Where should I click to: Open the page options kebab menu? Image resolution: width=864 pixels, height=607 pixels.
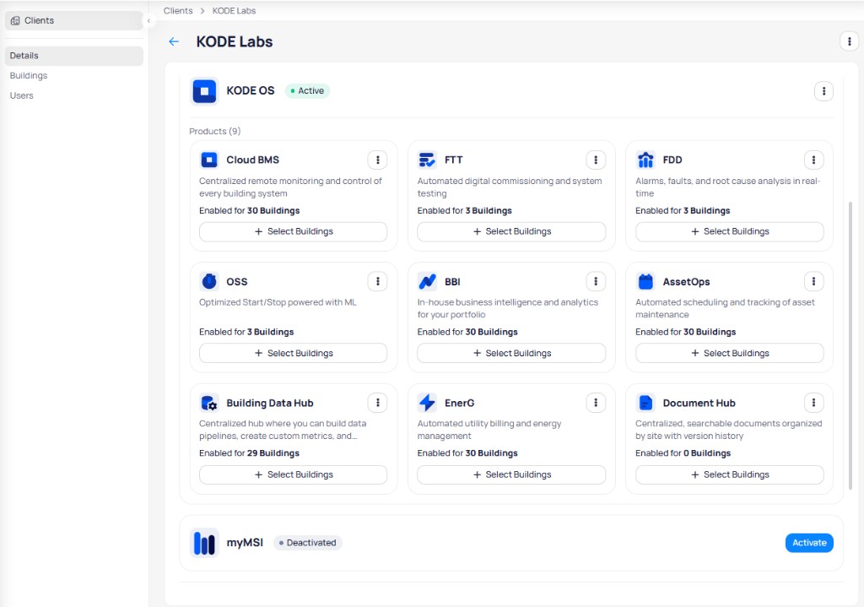[x=849, y=41]
